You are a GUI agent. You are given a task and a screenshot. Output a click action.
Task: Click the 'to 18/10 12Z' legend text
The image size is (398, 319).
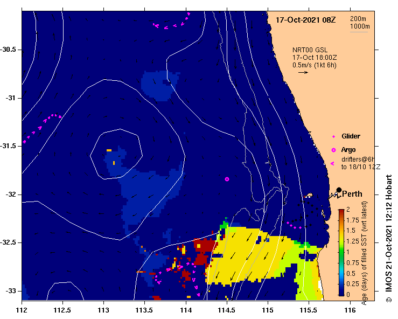point(361,167)
